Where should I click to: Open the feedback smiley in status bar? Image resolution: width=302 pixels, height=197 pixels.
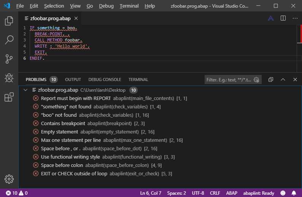click(283, 193)
